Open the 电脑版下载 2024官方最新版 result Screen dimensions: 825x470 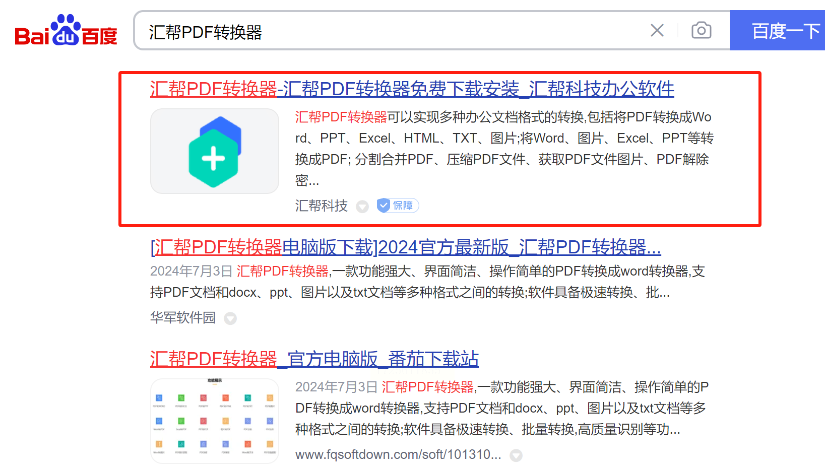406,247
